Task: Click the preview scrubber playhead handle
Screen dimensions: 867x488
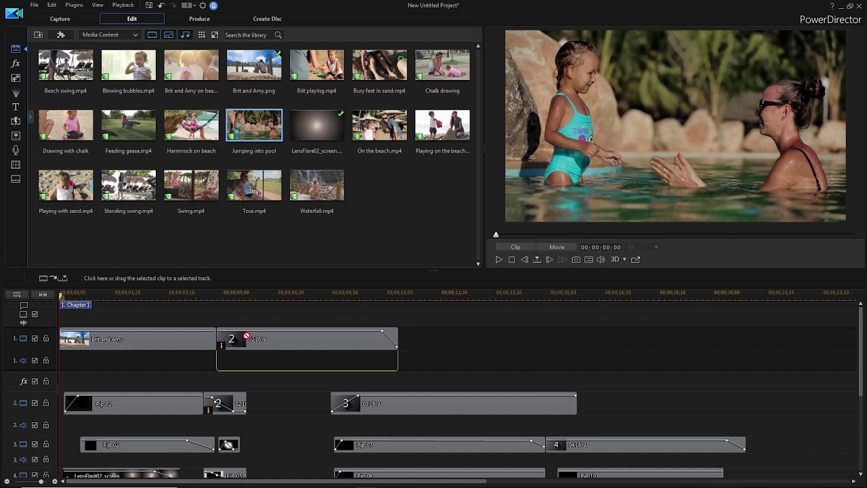Action: pos(496,235)
